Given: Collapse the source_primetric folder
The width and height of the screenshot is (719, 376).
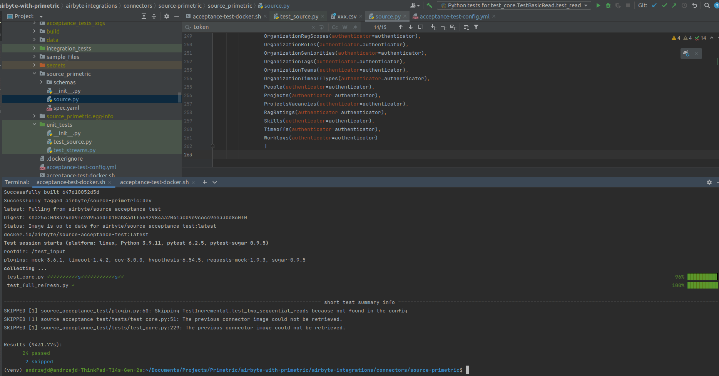Looking at the screenshot, I should (34, 74).
